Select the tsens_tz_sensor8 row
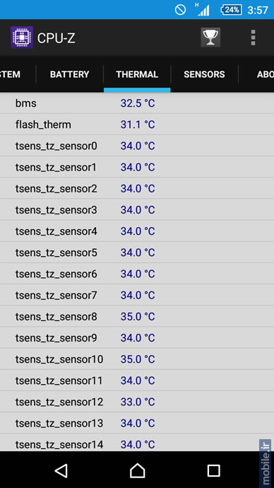This screenshot has height=488, width=274. click(x=137, y=317)
